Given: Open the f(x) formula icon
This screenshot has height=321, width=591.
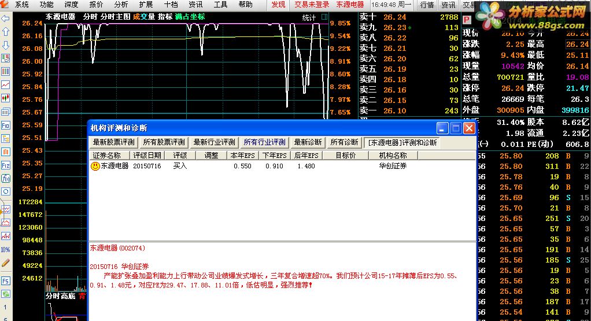Looking at the screenshot, I should tap(6, 178).
